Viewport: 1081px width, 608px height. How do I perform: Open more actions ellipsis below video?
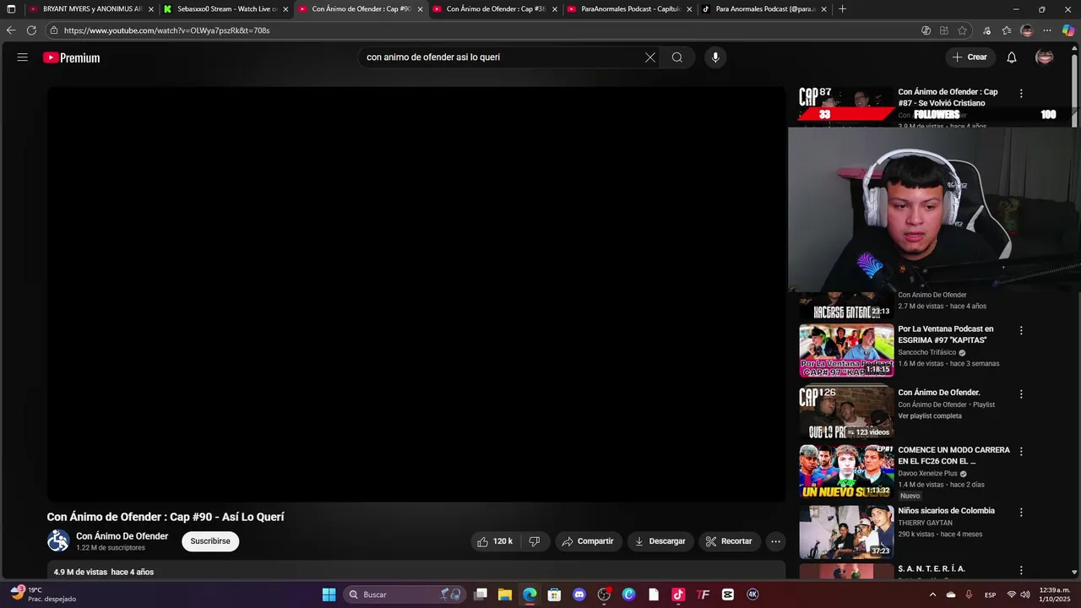[x=775, y=541]
